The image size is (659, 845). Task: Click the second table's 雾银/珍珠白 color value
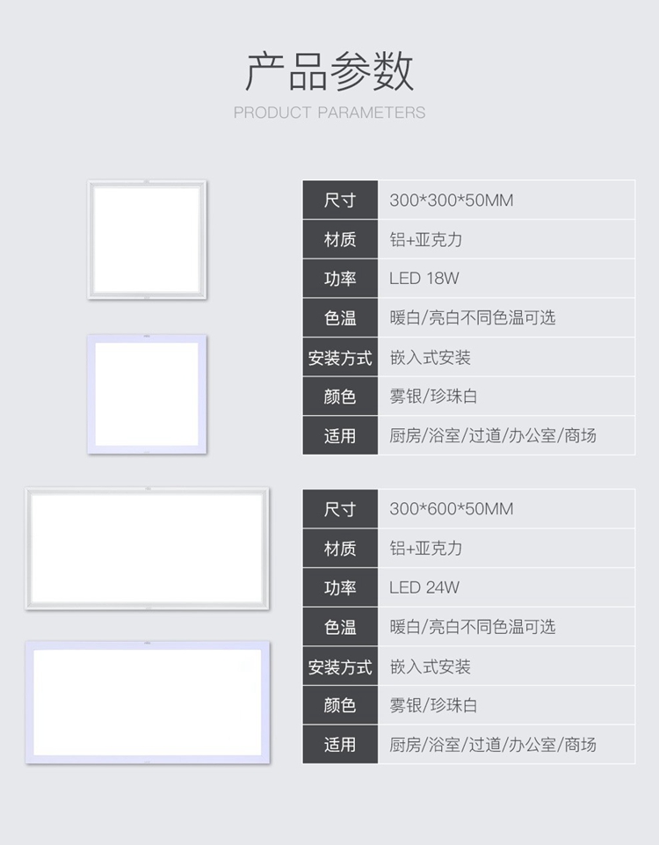[x=433, y=705]
